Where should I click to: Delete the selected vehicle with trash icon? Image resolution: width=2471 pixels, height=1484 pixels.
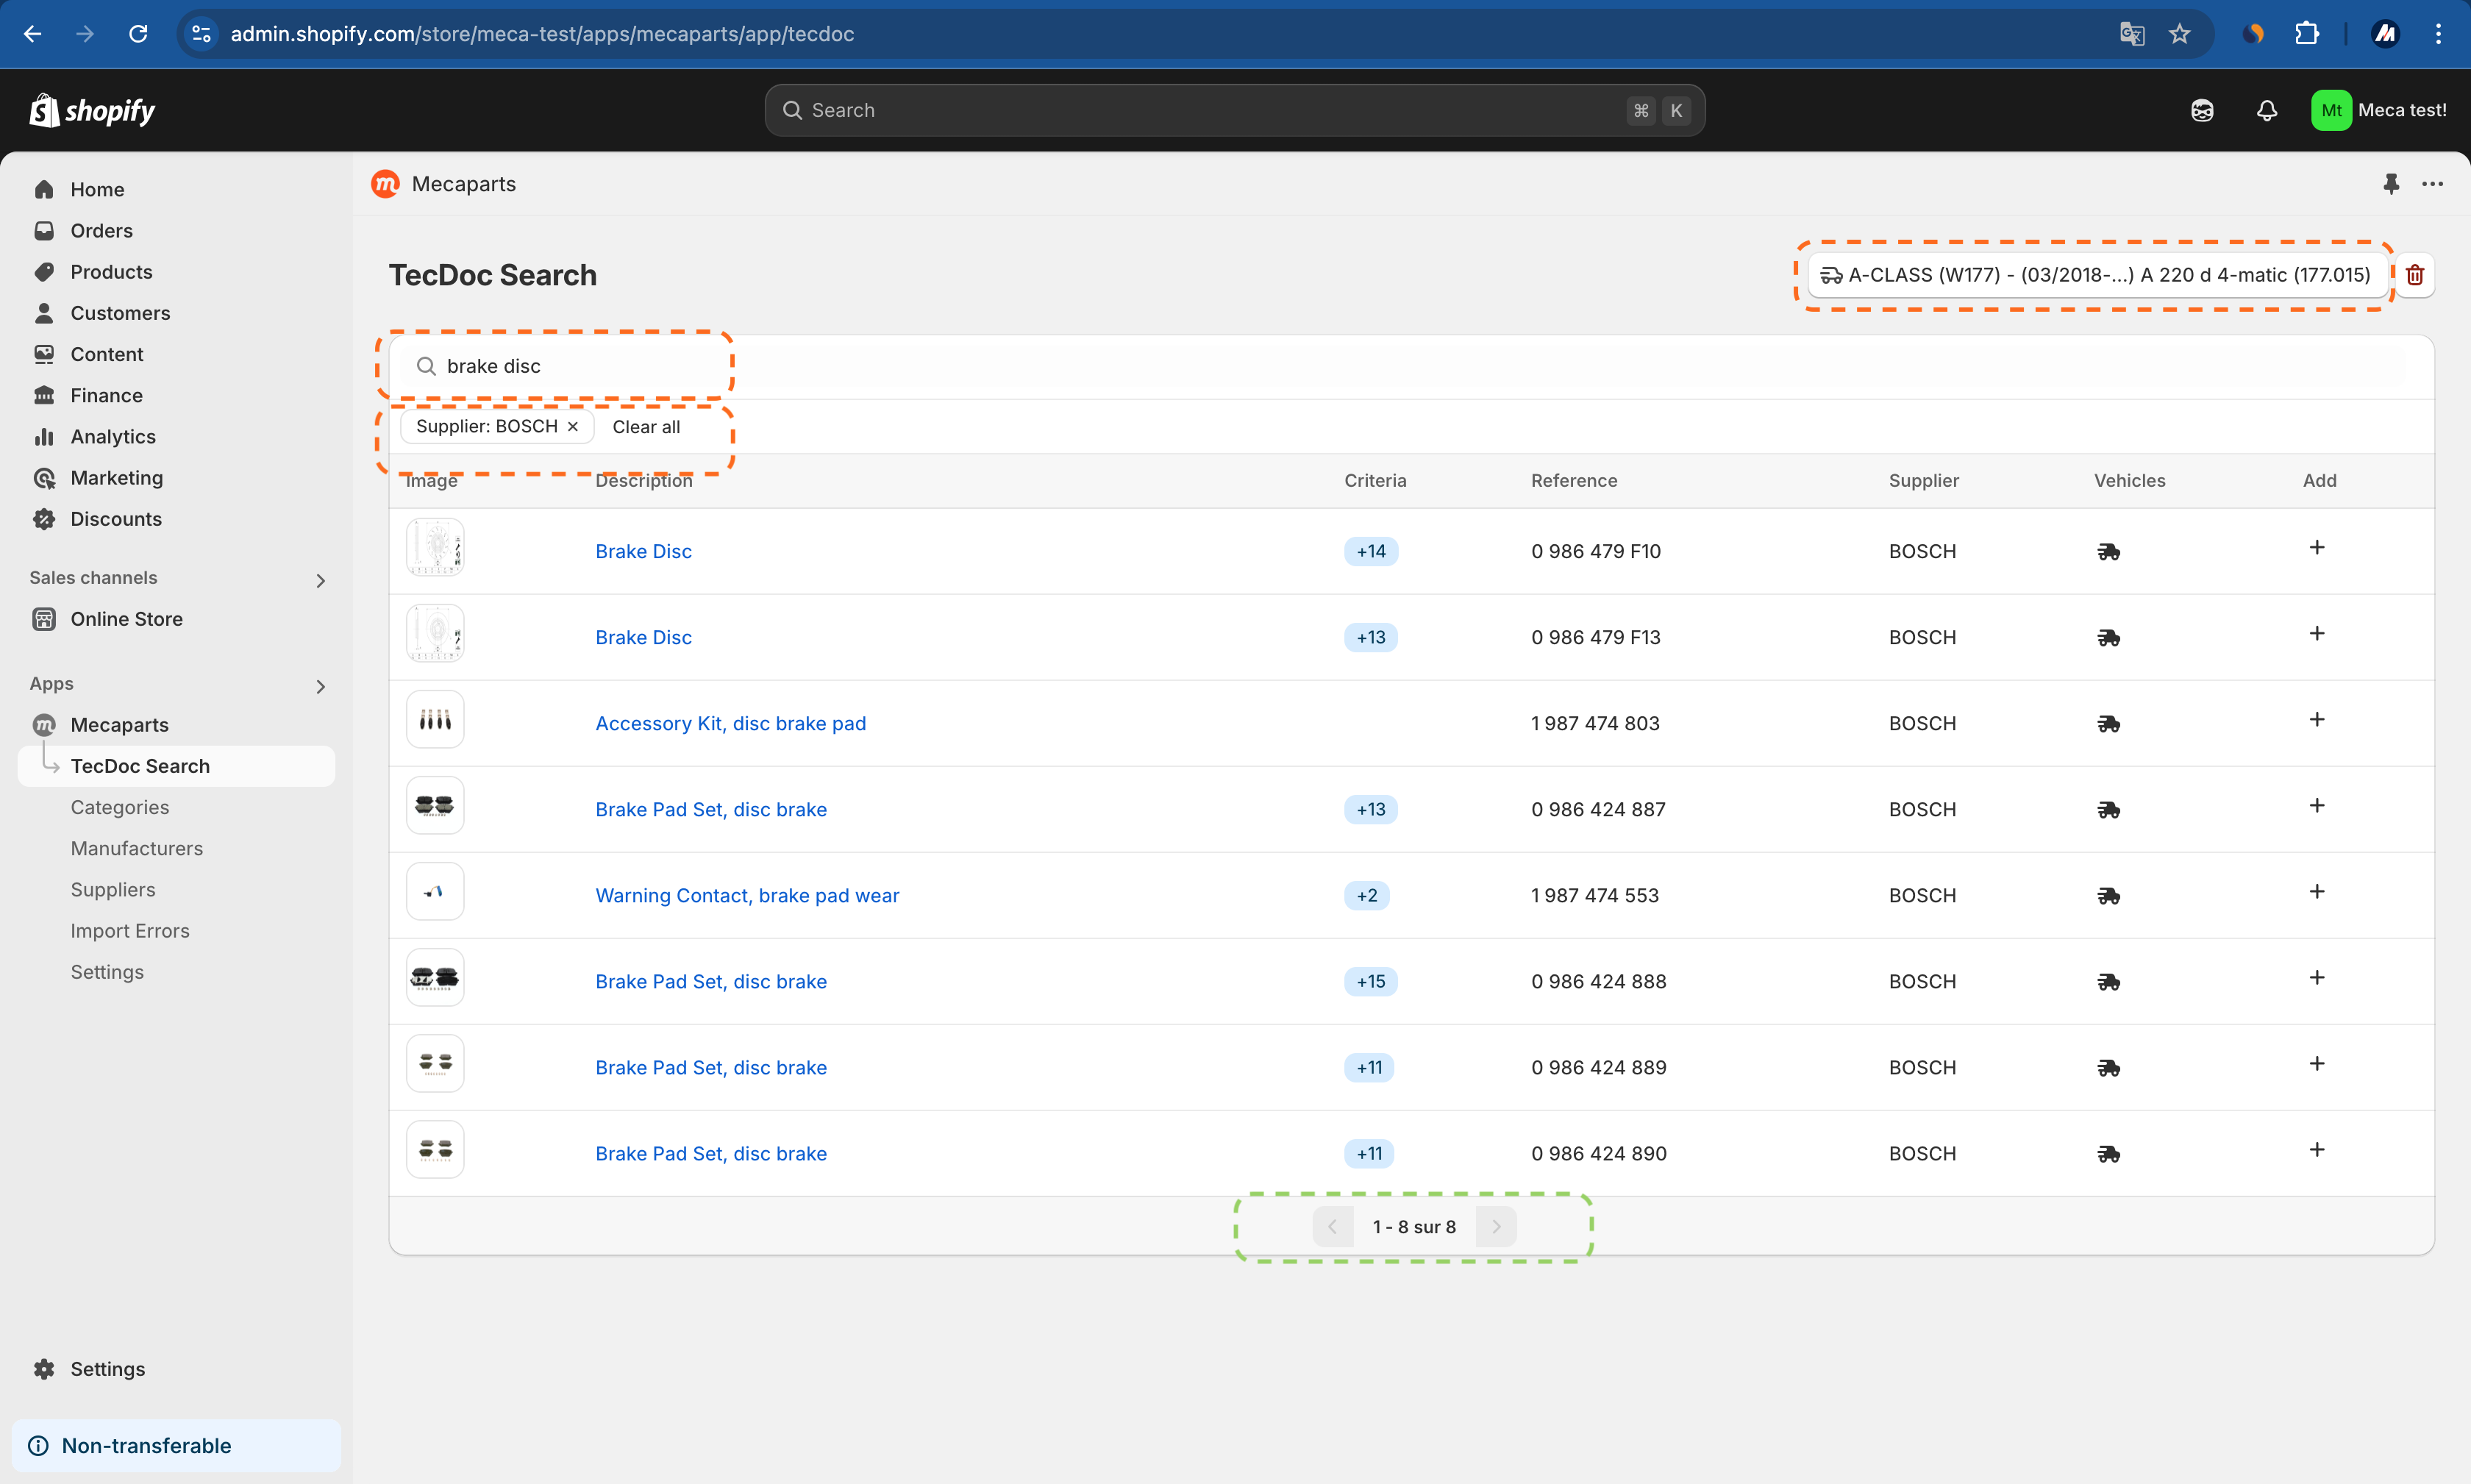point(2415,275)
